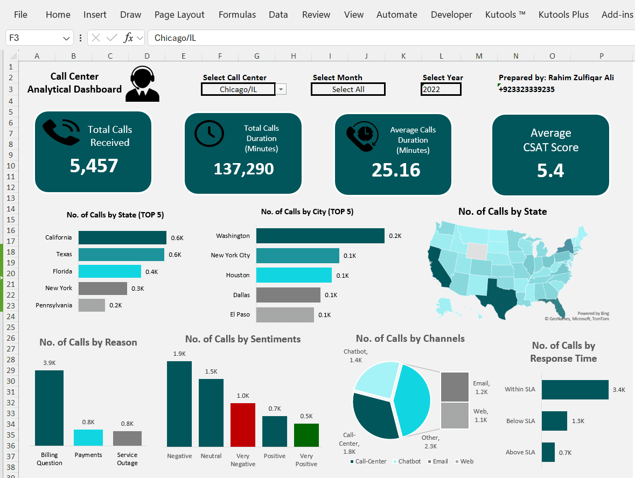Click the California bar in state chart
Image resolution: width=635 pixels, height=478 pixels.
click(122, 237)
